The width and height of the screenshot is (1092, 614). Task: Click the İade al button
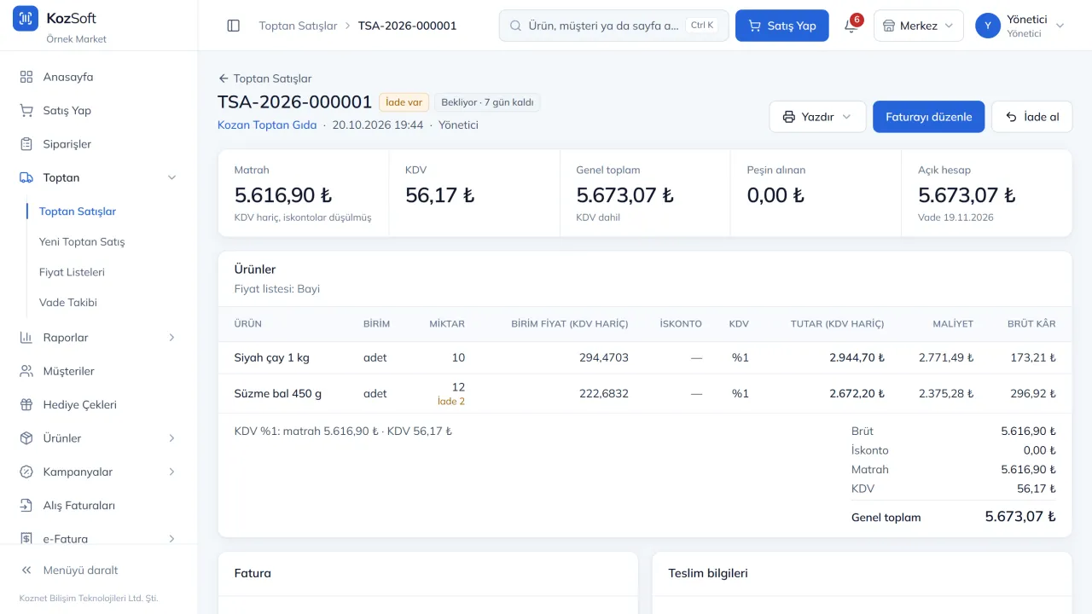click(x=1031, y=117)
